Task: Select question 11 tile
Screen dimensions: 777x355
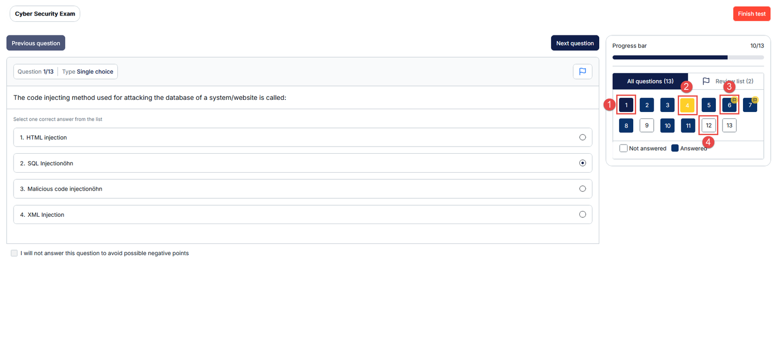Action: coord(688,126)
